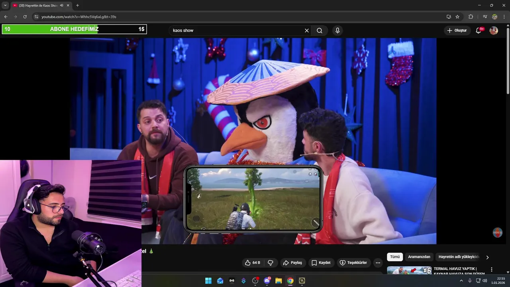Click the system tray microphone icon
The width and height of the screenshot is (510, 287).
[x=470, y=281]
